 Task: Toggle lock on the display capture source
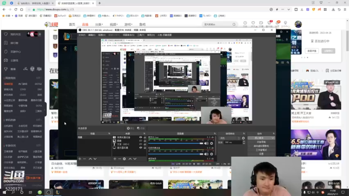click(145, 148)
